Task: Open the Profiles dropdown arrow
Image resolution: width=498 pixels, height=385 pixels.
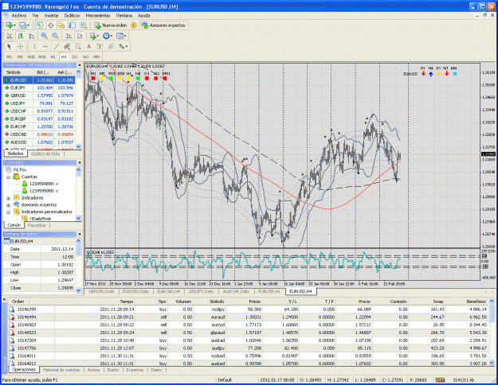Action: 28,25
